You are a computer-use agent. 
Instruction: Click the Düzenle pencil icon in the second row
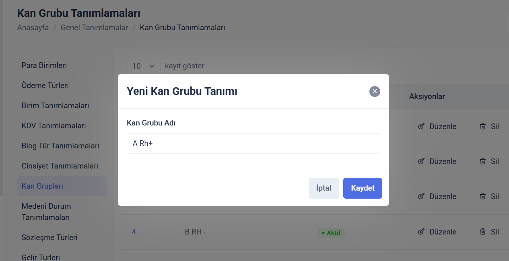[x=421, y=161]
